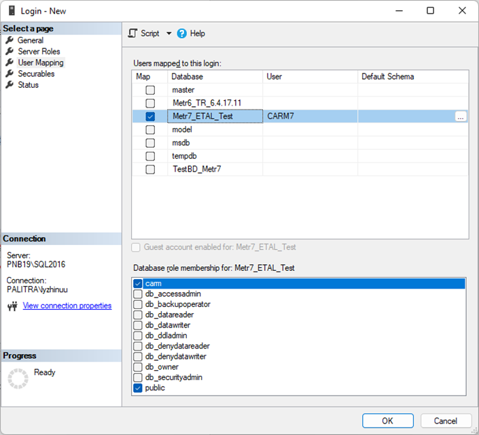Select the model database name

coord(182,129)
